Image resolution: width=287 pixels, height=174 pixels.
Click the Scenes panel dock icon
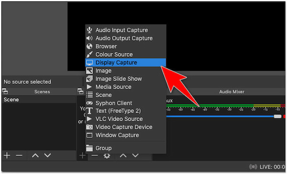[5, 91]
